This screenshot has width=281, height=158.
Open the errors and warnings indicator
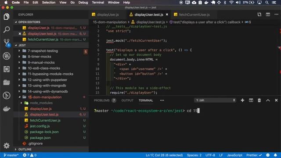(x=30, y=155)
